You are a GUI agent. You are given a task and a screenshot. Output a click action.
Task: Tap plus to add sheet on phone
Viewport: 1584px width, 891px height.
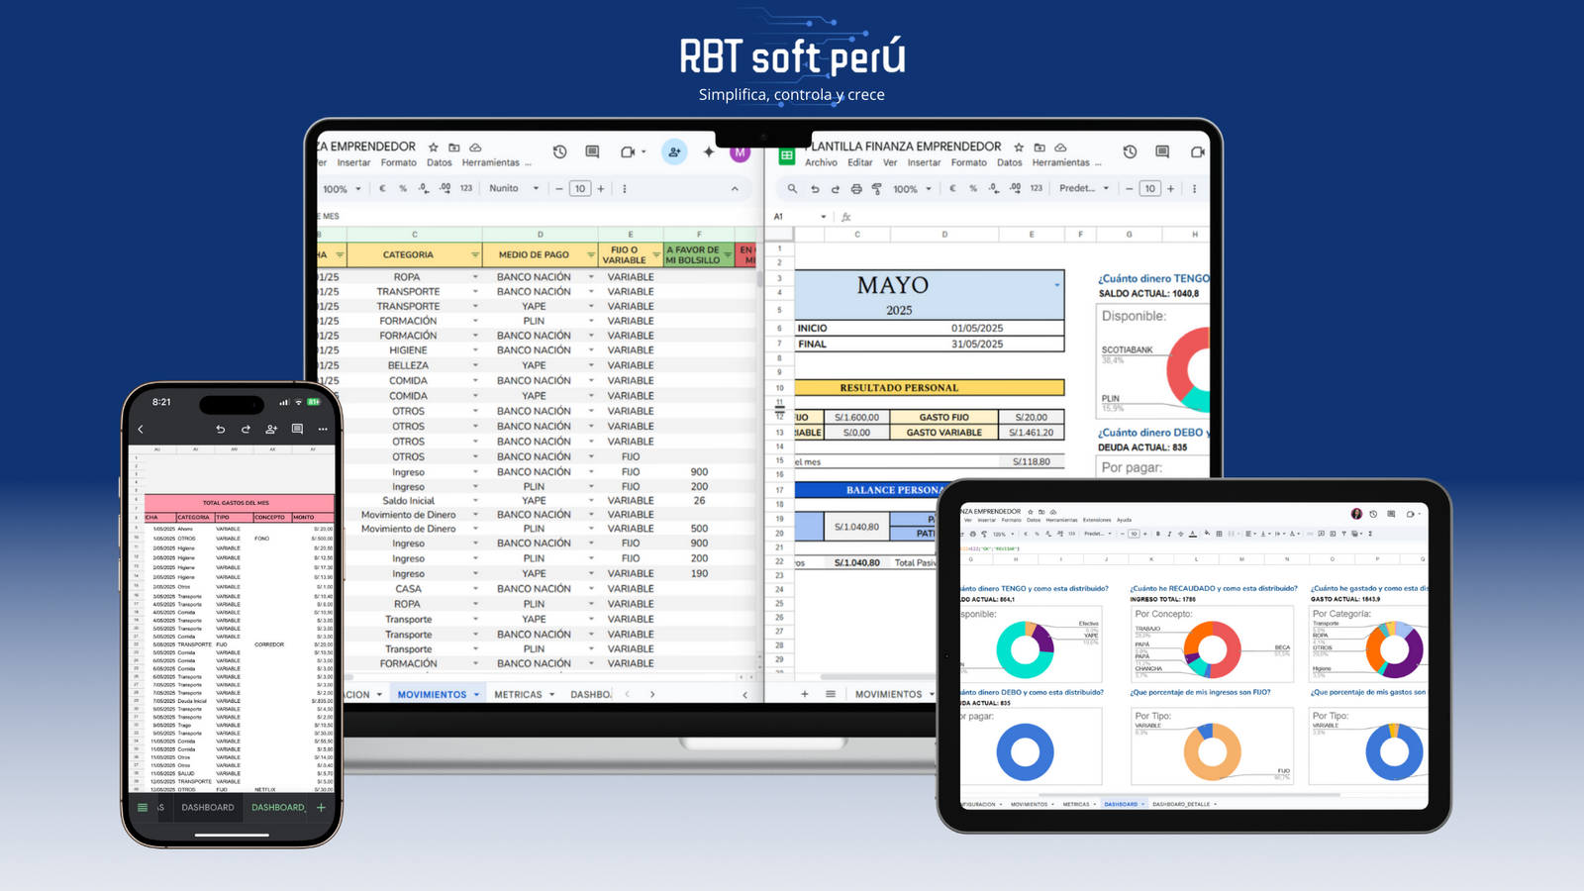click(321, 808)
